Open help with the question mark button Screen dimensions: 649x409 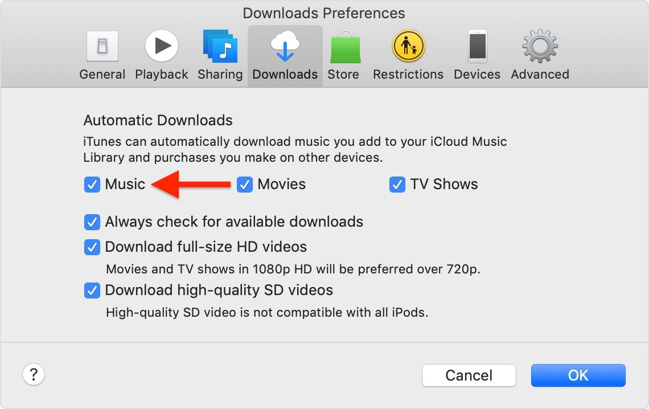(34, 375)
